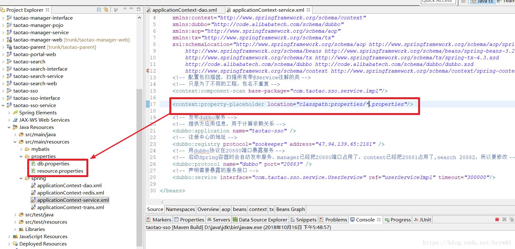Select taotao-portal-web project icon

[9, 54]
